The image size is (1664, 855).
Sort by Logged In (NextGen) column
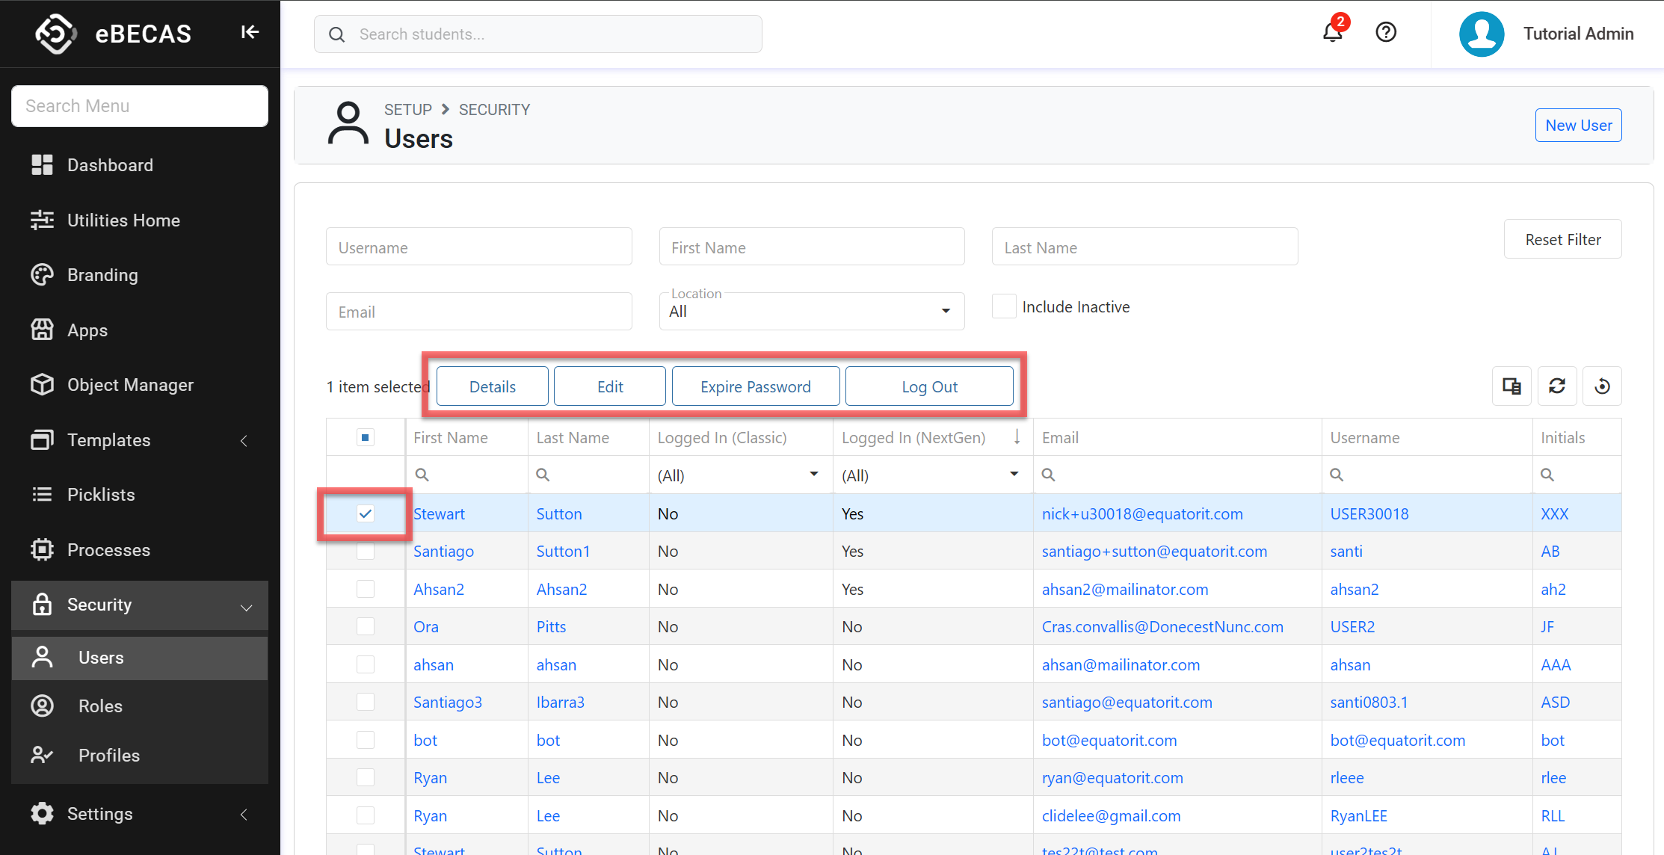(x=913, y=438)
